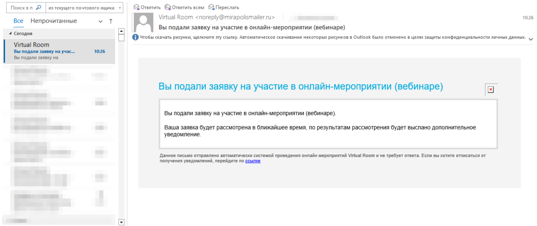The image size is (537, 226).
Task: Click the Reply (Ответить) icon
Action: click(137, 7)
